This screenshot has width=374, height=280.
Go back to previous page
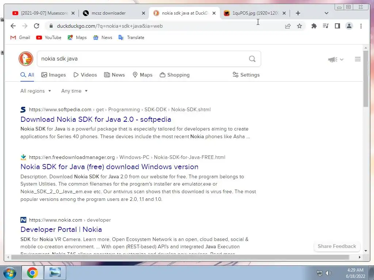(13, 26)
